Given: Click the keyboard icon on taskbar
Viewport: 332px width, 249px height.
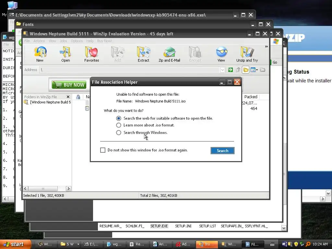Looking at the screenshot, I should [x=272, y=244].
